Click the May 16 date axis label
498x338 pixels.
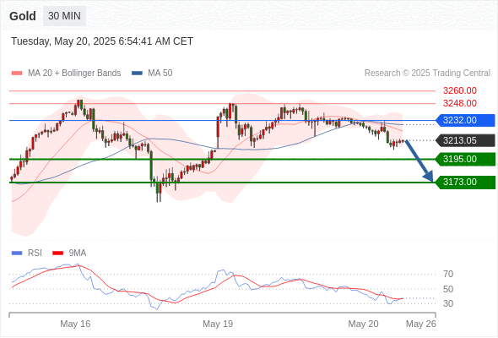75,324
